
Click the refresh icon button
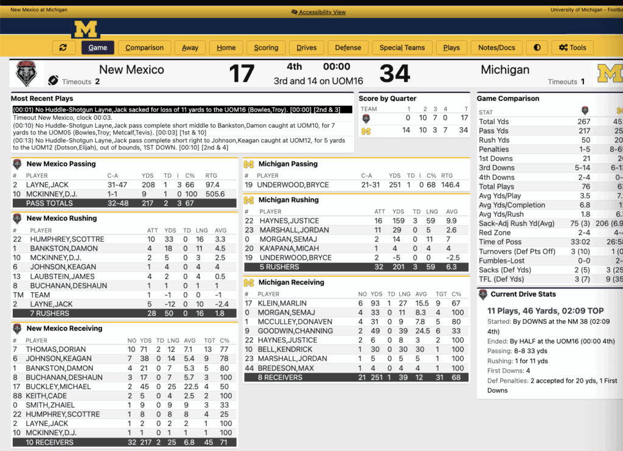click(x=63, y=47)
